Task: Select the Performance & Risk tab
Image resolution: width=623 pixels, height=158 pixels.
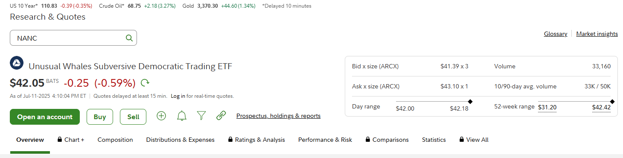Action: click(x=325, y=140)
